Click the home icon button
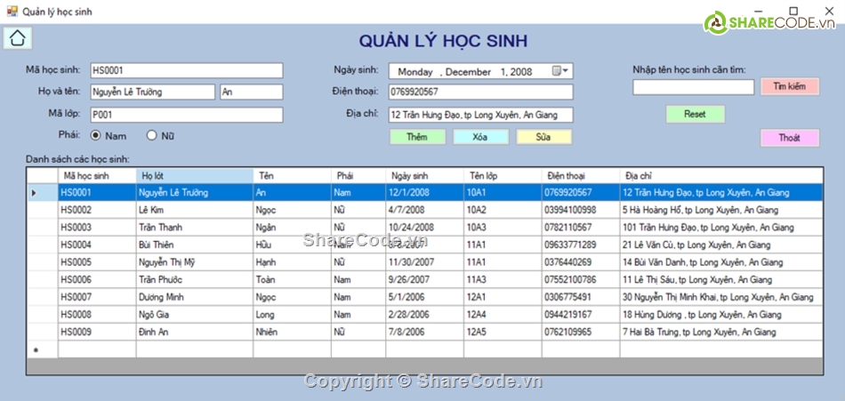Screen dimensions: 845x401 [x=18, y=38]
